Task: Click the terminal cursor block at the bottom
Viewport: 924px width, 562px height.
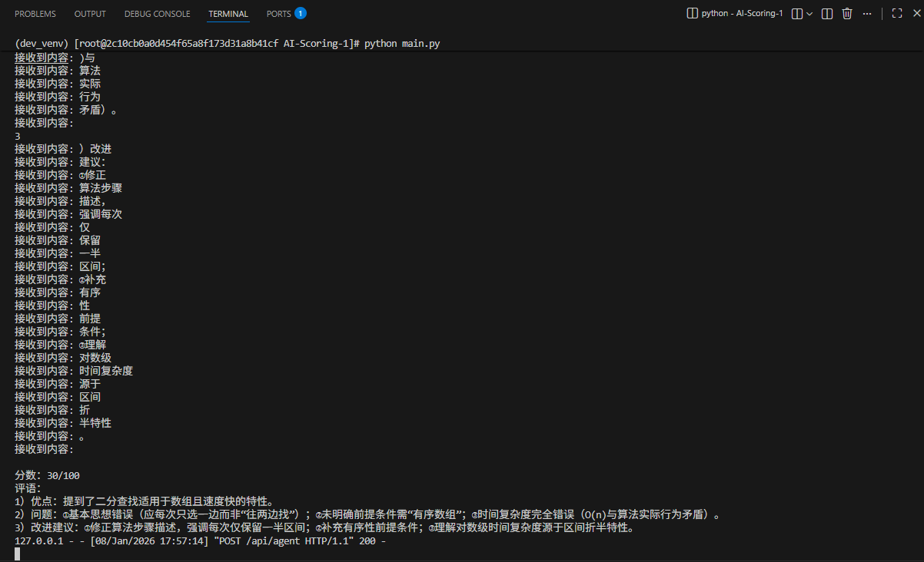Action: point(17,554)
